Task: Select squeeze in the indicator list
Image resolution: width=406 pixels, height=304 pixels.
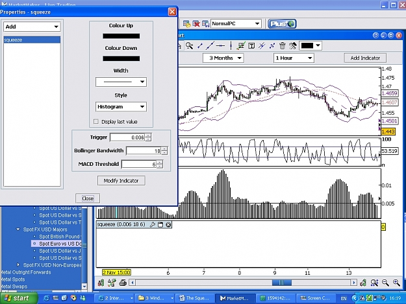Action: click(32, 40)
